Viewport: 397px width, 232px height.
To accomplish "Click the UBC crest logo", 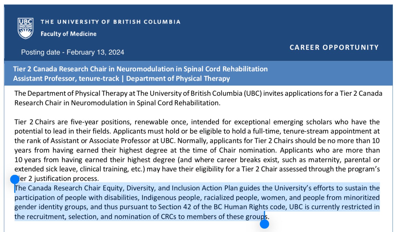I will pos(26,28).
